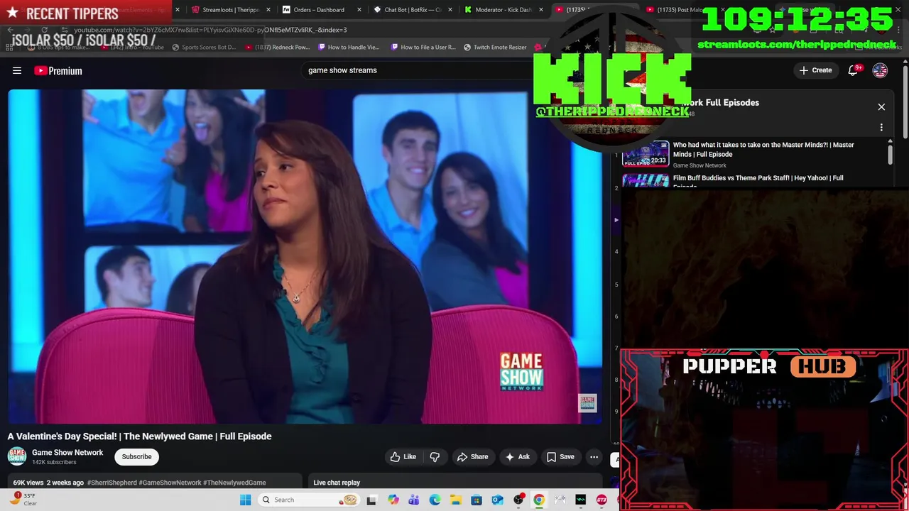Open Task View on the taskbar
Viewport: 909px width, 511px height.
[371, 500]
